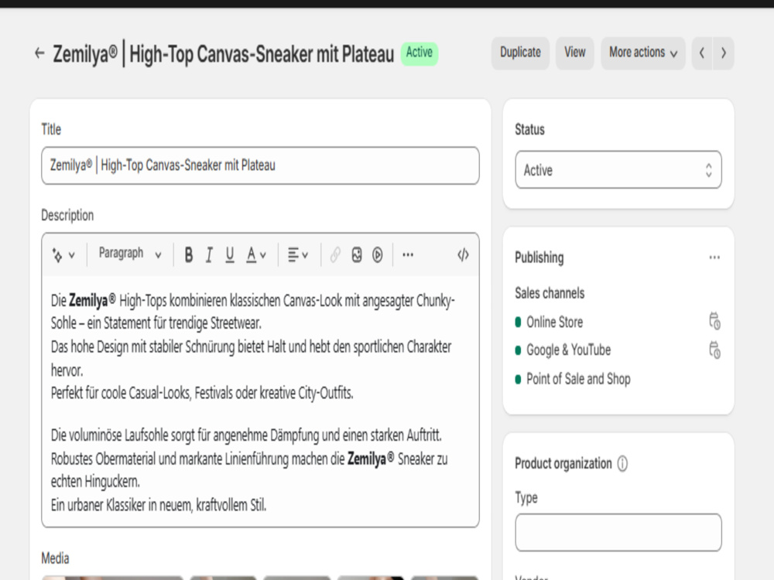Image resolution: width=774 pixels, height=580 pixels.
Task: Click the insert video icon
Action: tap(378, 255)
